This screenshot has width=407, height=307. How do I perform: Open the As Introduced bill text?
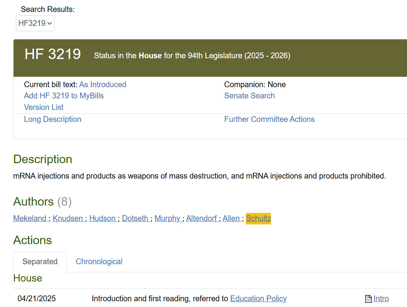click(102, 84)
